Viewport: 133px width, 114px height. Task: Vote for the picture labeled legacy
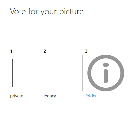click(64, 73)
